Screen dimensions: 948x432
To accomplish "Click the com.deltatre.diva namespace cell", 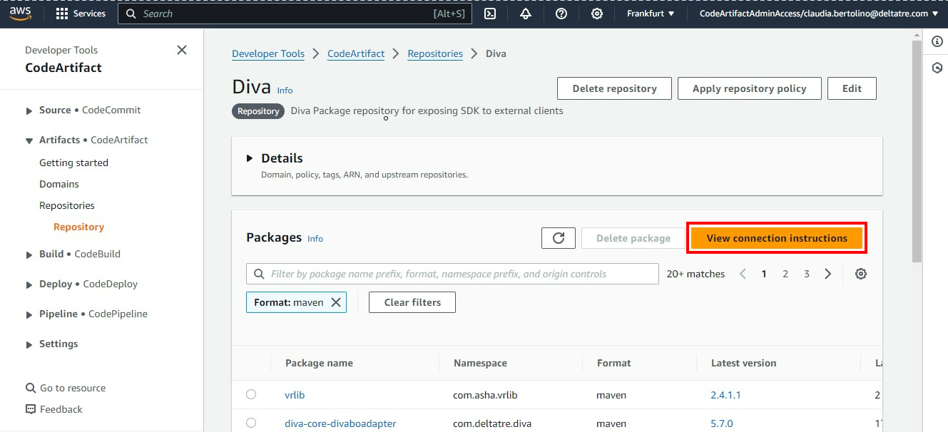I will [492, 423].
